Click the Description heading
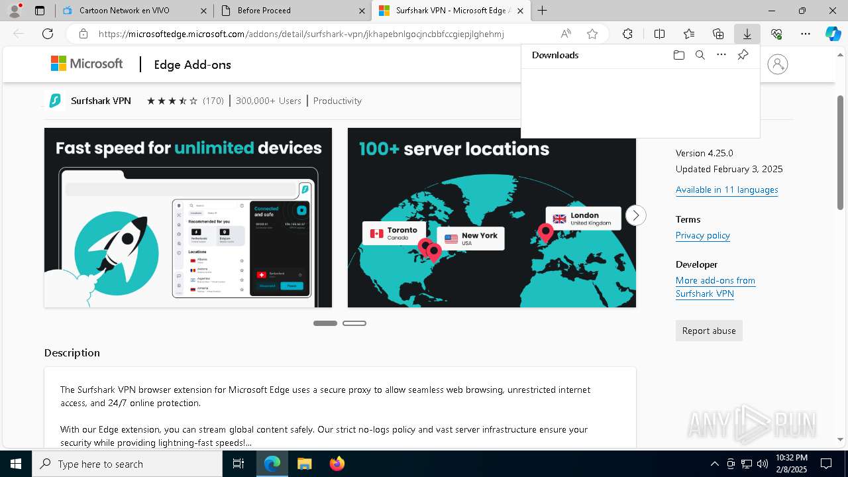The height and width of the screenshot is (477, 848). click(72, 352)
